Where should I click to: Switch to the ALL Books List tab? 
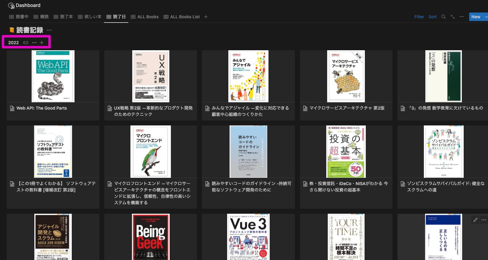tap(182, 17)
